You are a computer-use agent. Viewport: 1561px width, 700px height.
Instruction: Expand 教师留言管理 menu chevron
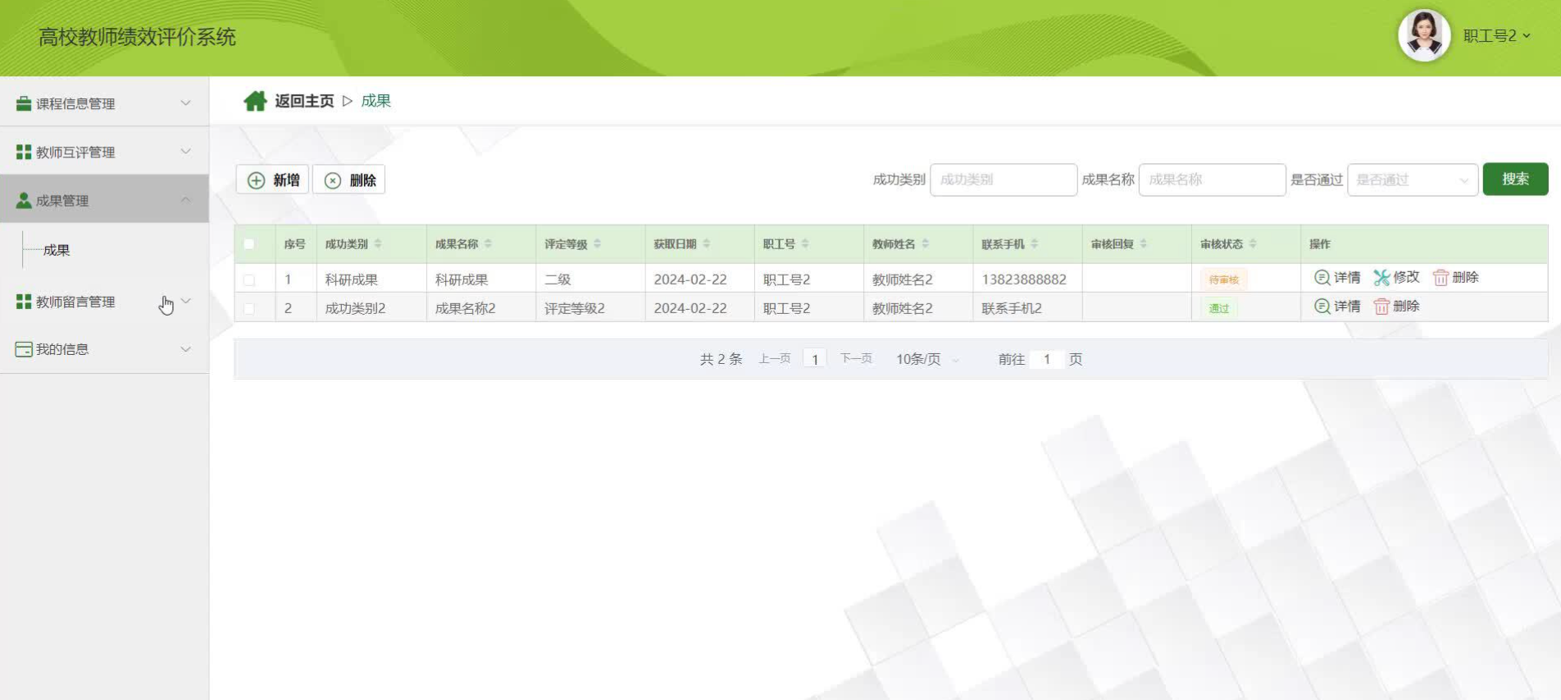point(185,301)
